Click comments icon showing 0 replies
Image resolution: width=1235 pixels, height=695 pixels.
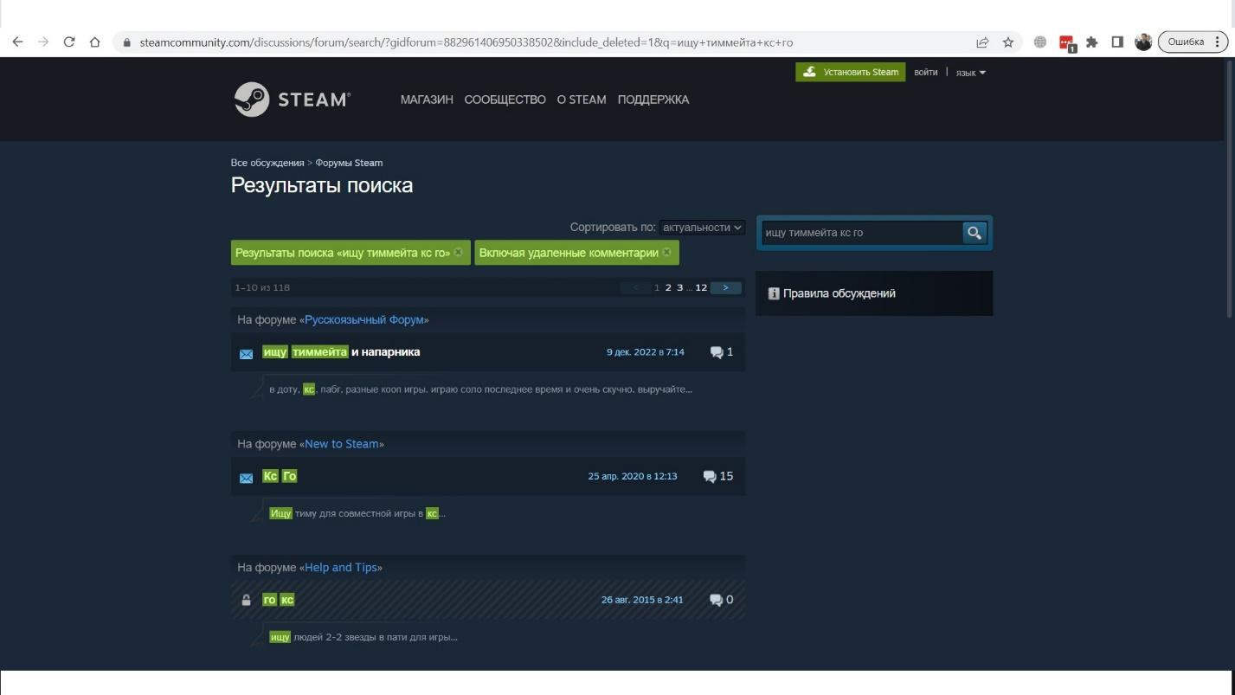tap(717, 600)
